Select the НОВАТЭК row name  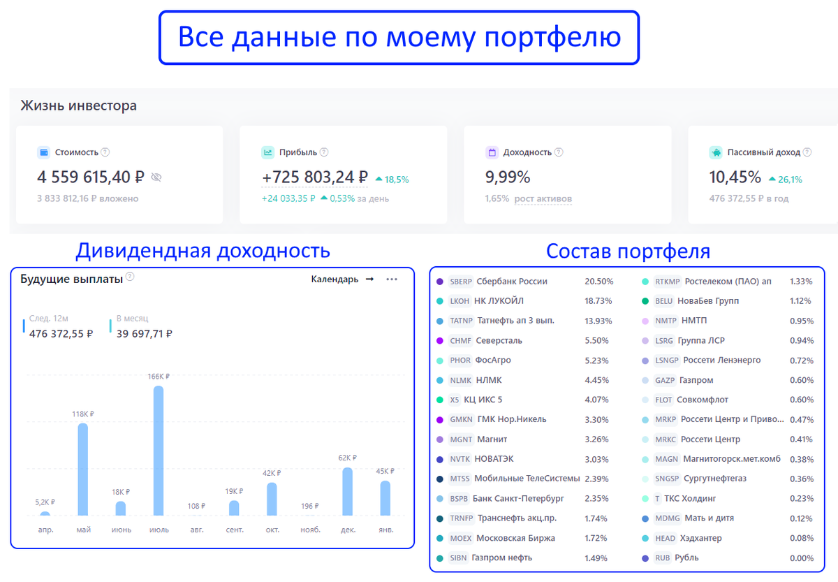pyautogui.click(x=494, y=460)
